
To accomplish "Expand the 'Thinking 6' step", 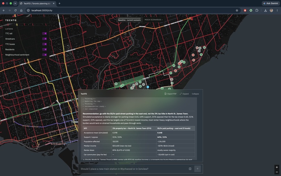I will (x=89, y=99).
